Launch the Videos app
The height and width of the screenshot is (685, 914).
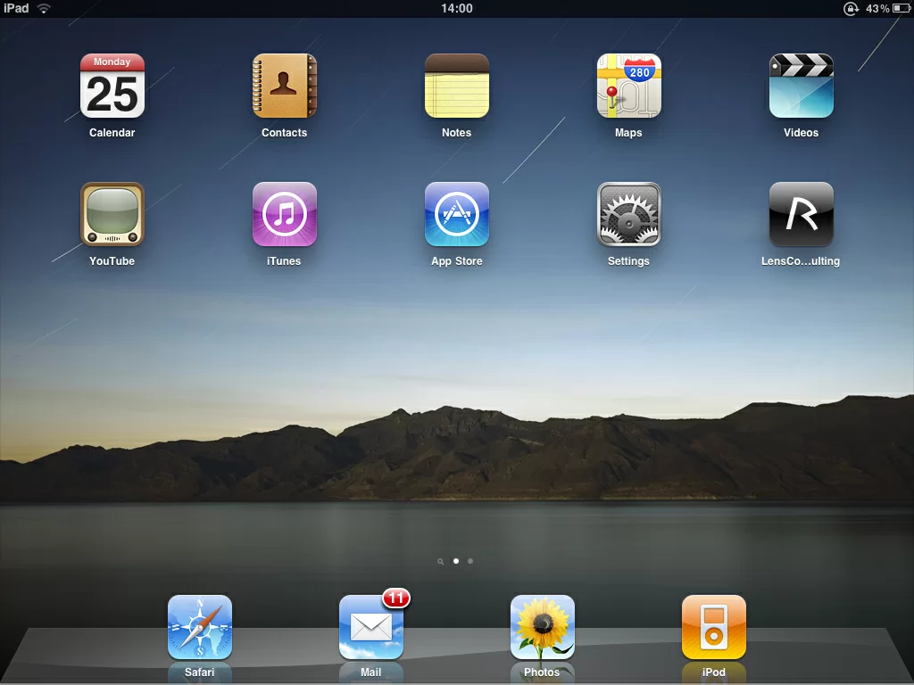pos(801,87)
